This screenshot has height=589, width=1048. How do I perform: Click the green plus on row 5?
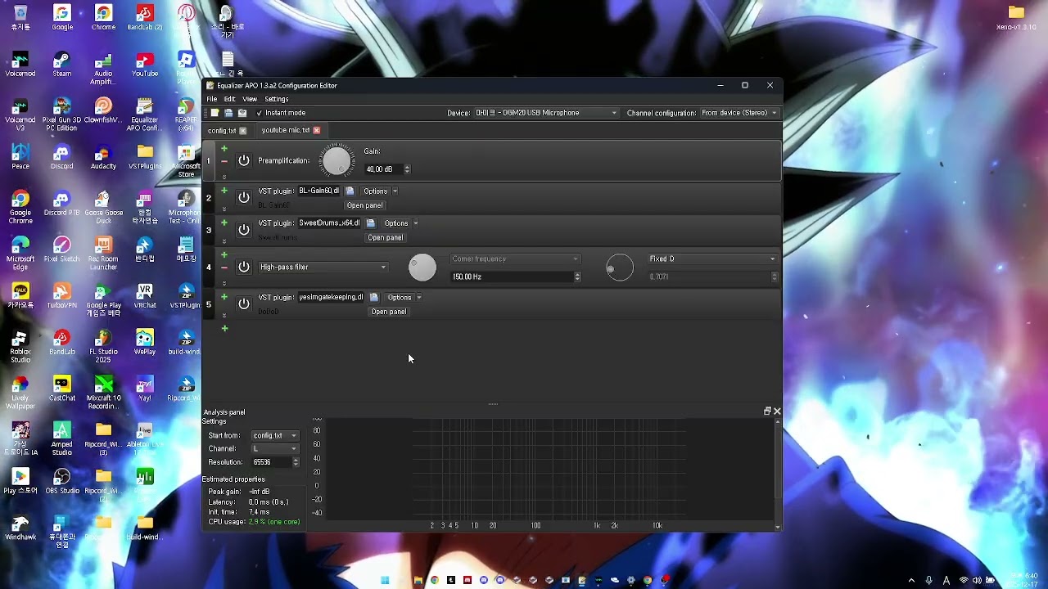[224, 297]
